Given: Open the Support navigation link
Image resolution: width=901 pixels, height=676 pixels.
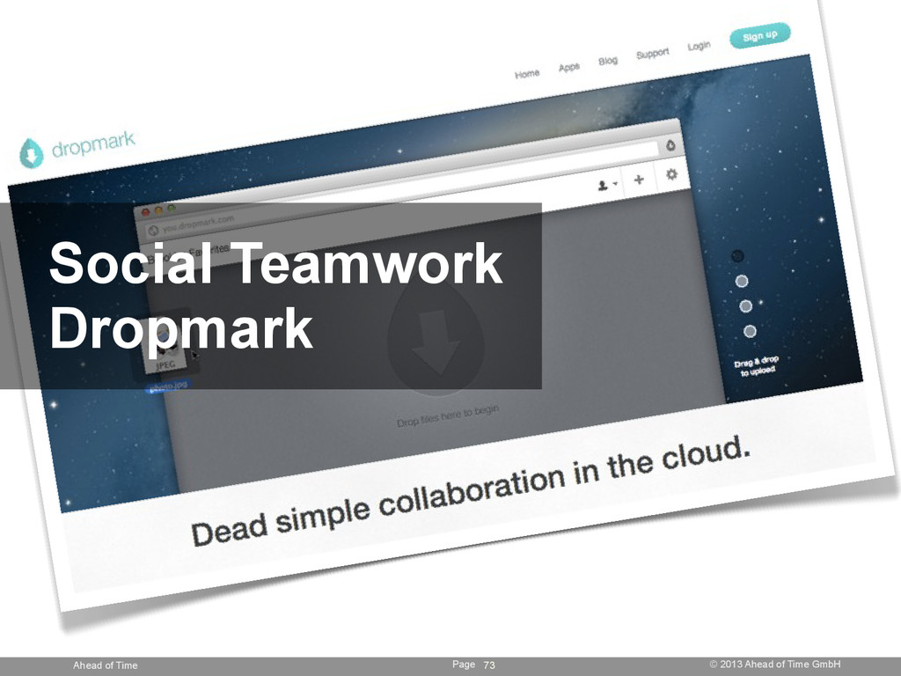Looking at the screenshot, I should [x=652, y=54].
